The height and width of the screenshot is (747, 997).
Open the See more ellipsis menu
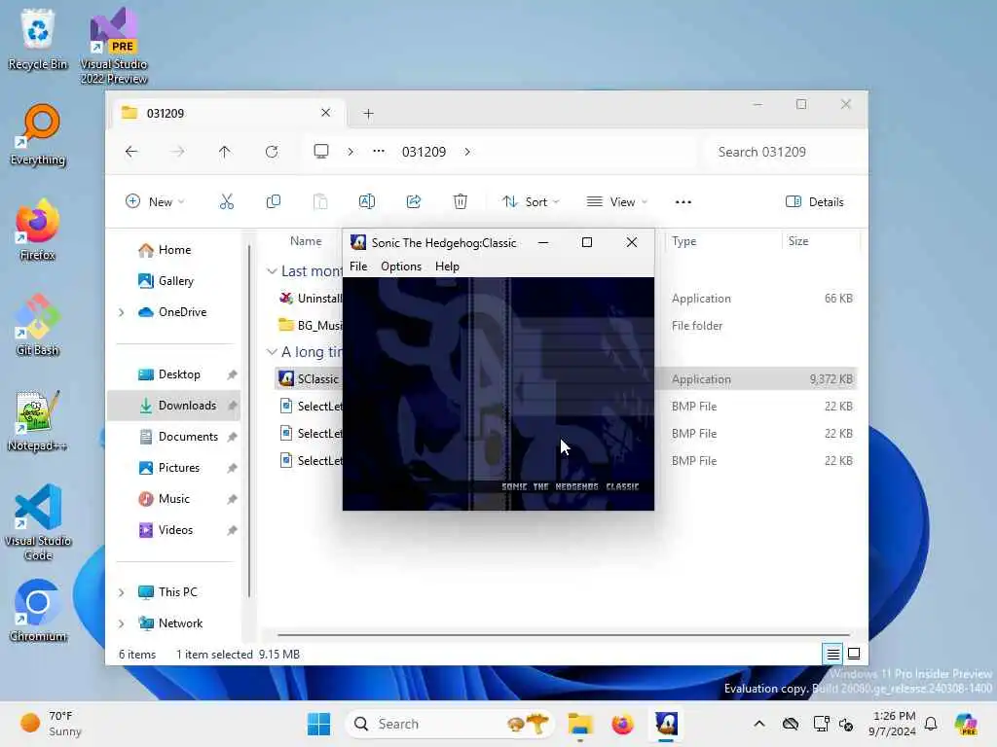click(x=683, y=202)
